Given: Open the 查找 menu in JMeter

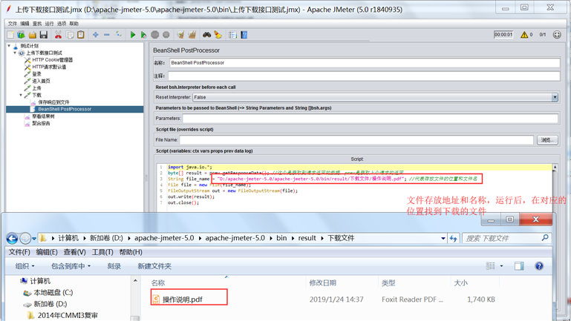Looking at the screenshot, I should click(x=37, y=24).
